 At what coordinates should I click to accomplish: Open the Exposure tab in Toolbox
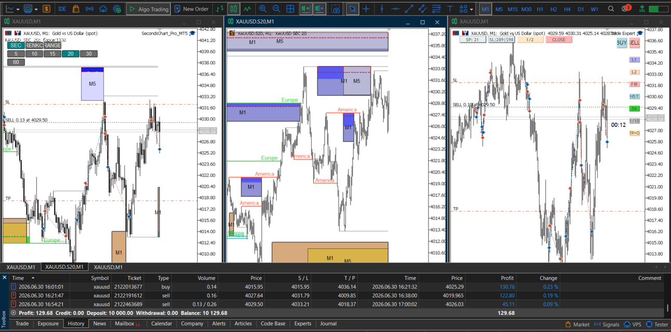click(x=48, y=324)
